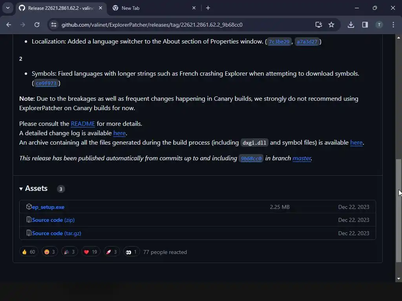Open the tab search dropdown arrow
This screenshot has width=402, height=301.
coord(8,8)
